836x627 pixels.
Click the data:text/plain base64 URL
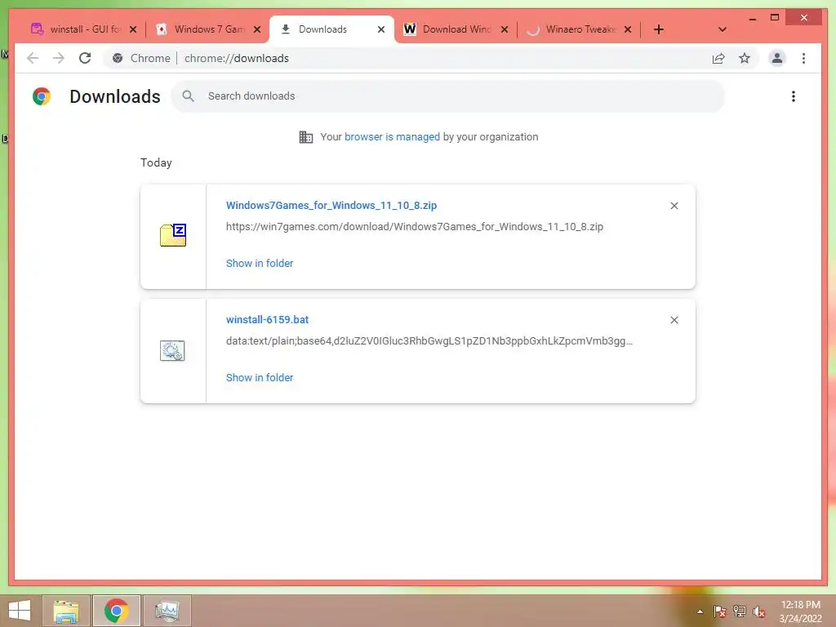(x=429, y=340)
